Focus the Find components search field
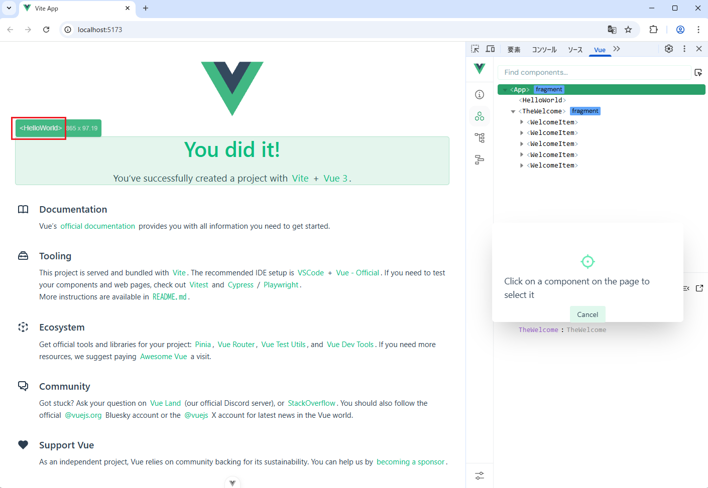The width and height of the screenshot is (708, 488). [595, 73]
